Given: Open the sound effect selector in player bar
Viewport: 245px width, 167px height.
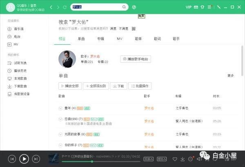Looking at the screenshot, I should tap(162, 159).
